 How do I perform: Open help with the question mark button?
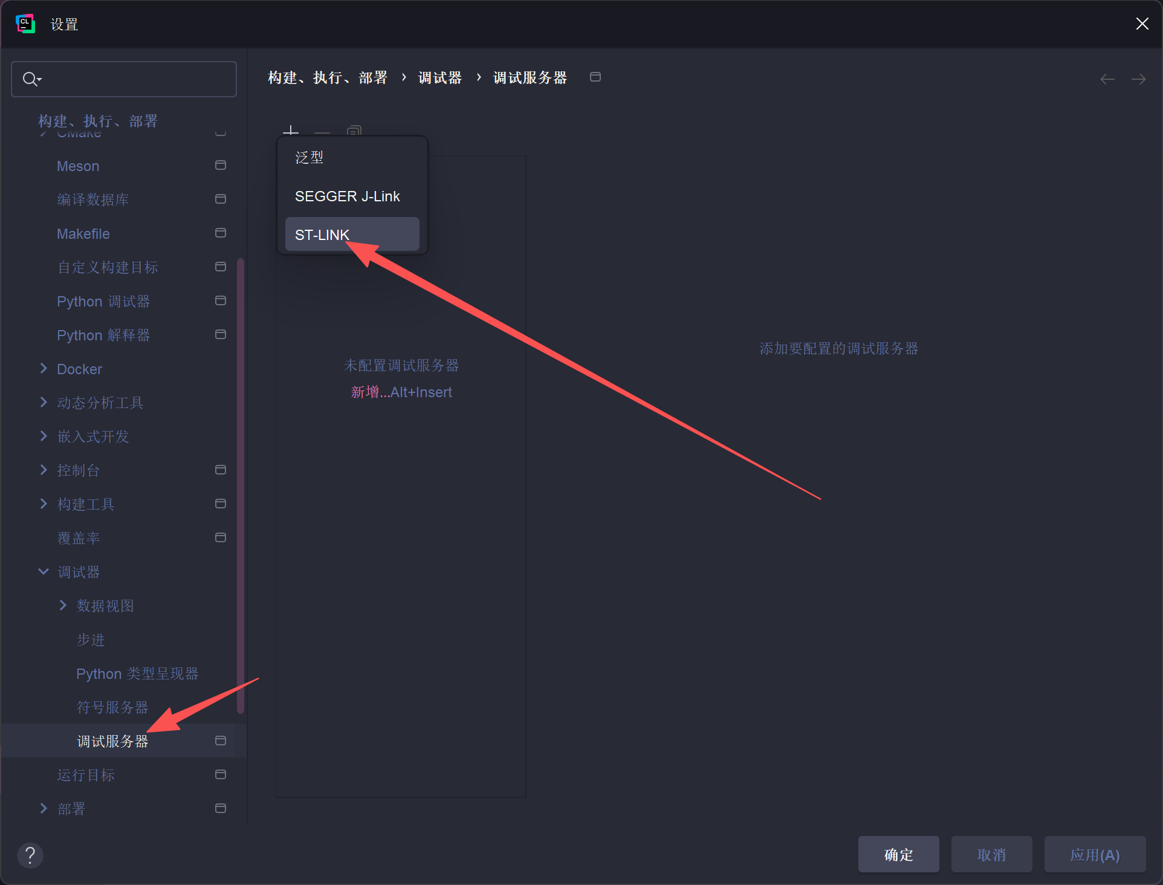[x=30, y=855]
